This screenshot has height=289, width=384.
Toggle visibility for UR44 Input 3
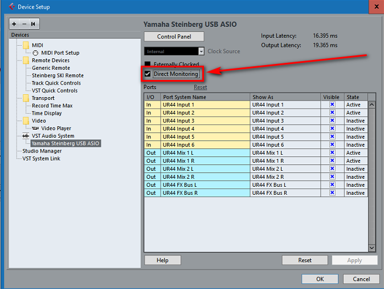[332, 121]
